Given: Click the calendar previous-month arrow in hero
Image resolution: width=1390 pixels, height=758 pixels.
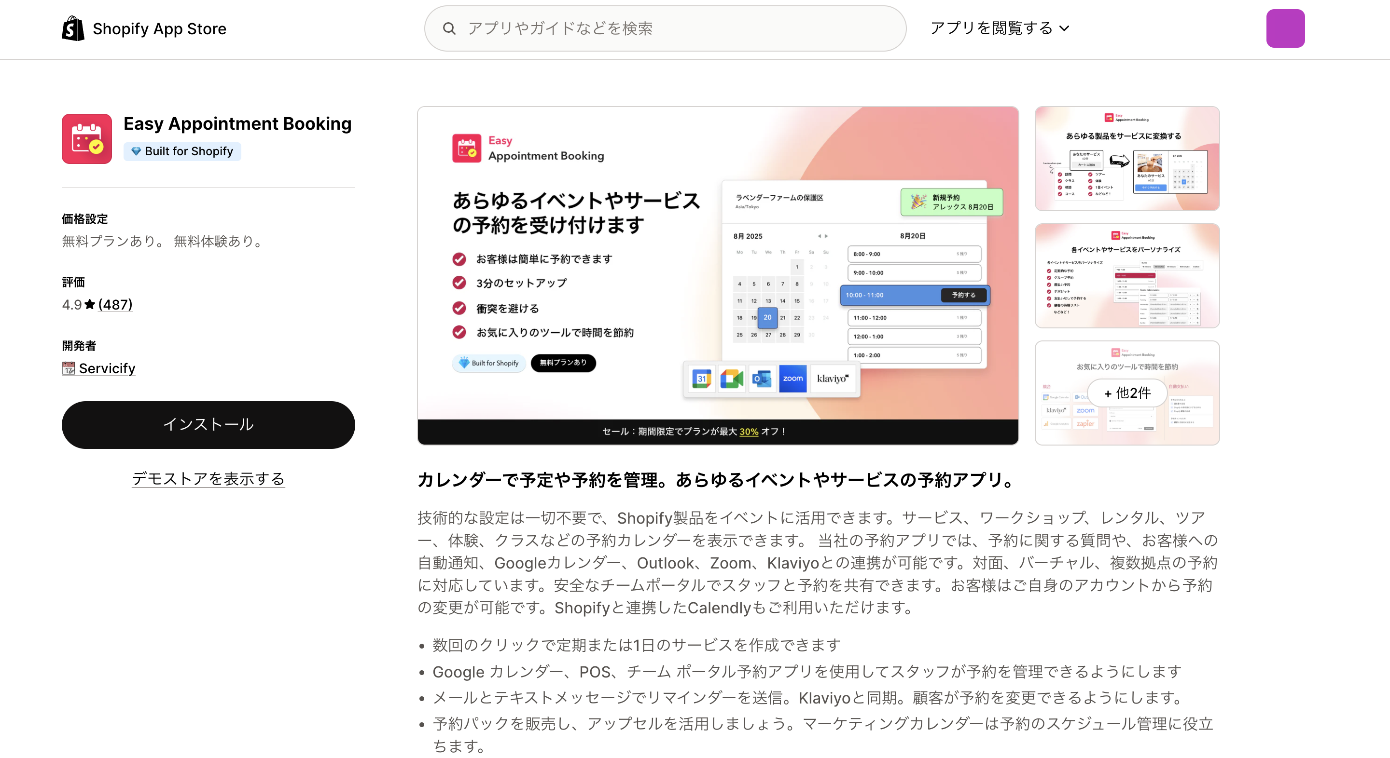Looking at the screenshot, I should [819, 236].
